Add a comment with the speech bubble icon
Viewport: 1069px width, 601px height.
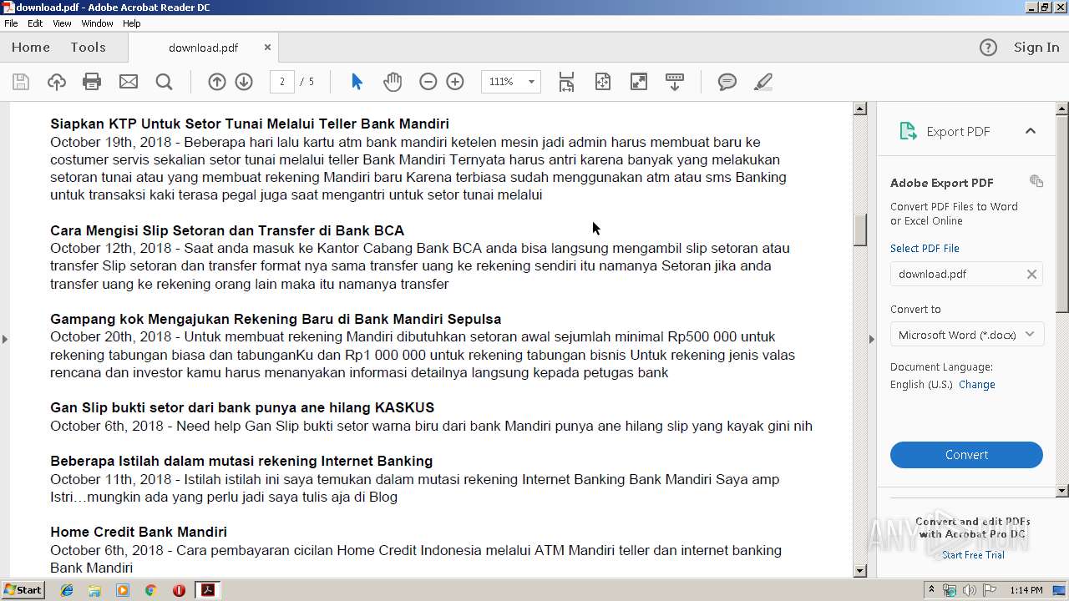tap(727, 82)
